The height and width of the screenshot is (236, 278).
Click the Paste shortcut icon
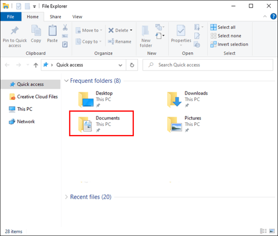point(65,44)
